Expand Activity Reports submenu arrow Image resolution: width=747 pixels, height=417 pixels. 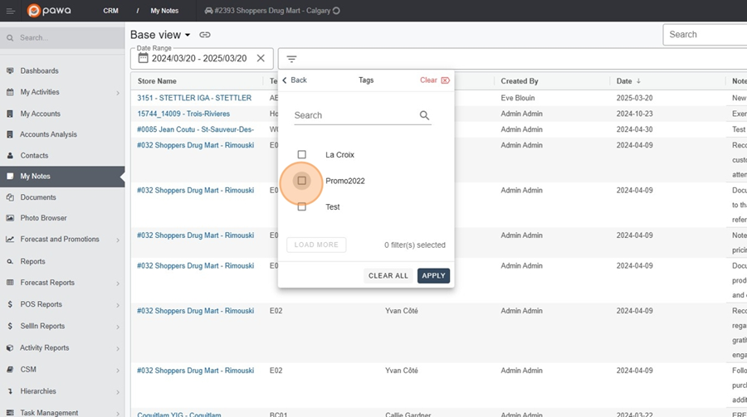118,348
